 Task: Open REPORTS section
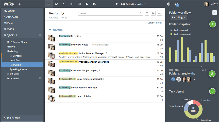pos(9,29)
